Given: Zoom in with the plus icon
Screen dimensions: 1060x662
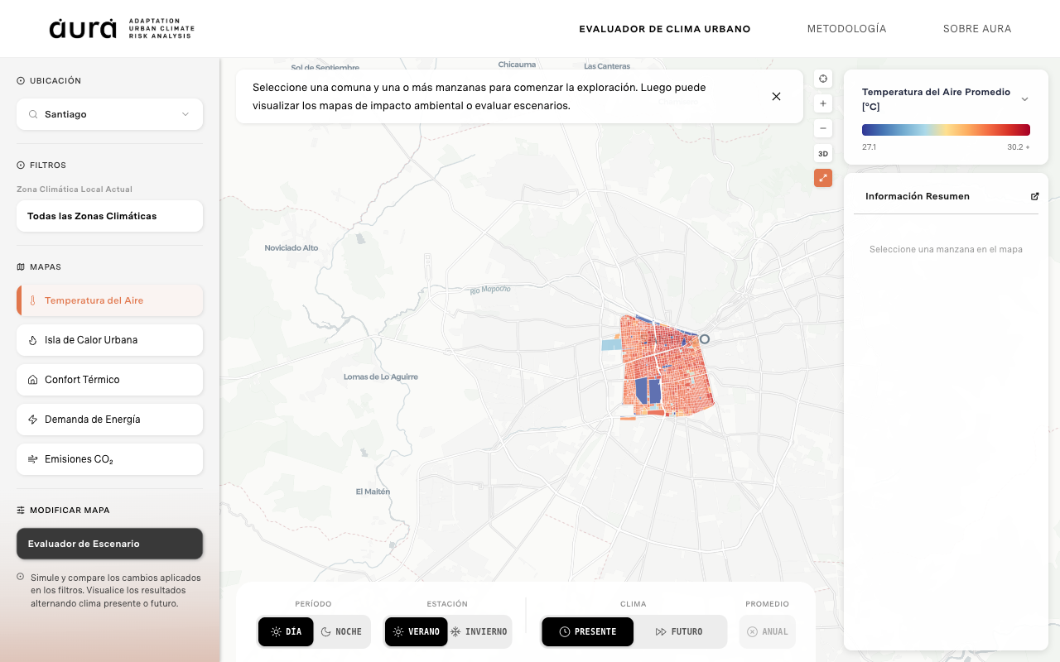Looking at the screenshot, I should [823, 103].
